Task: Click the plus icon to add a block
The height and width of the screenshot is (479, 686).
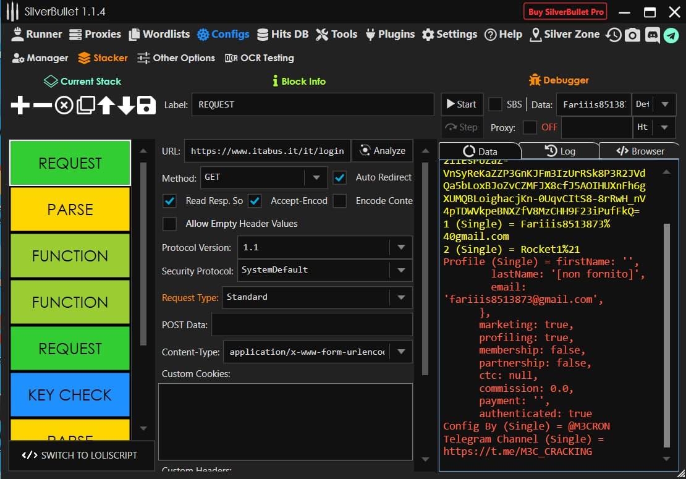Action: point(20,106)
